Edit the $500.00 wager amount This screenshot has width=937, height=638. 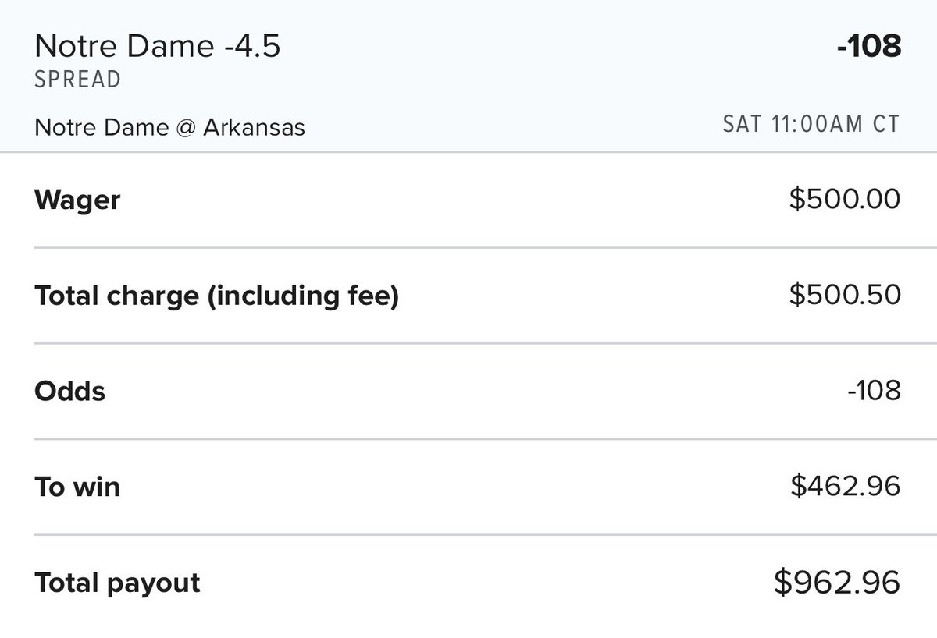click(845, 200)
